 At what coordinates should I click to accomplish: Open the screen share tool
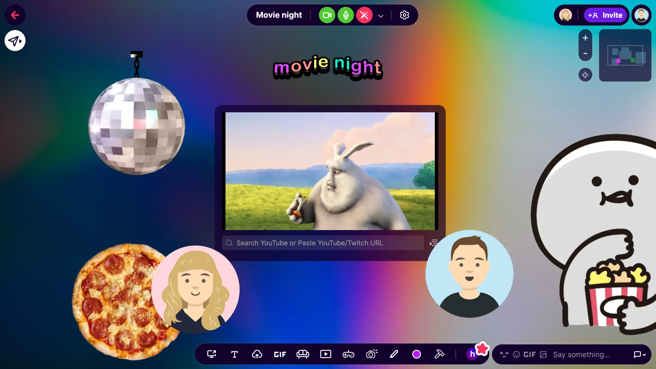click(x=211, y=354)
